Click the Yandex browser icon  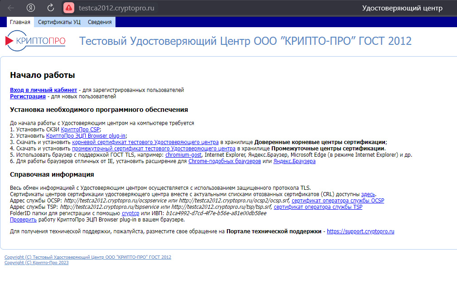click(x=30, y=8)
